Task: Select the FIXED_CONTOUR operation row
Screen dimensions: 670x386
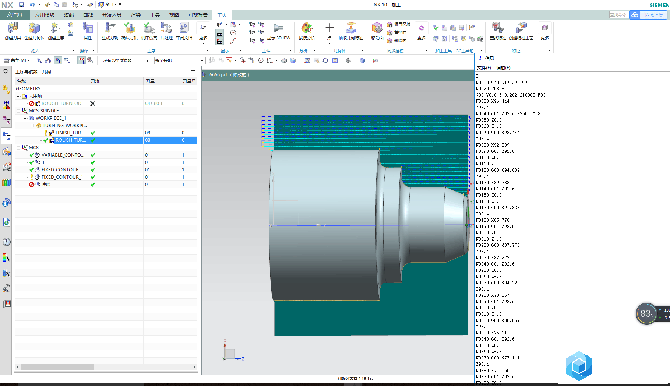Action: click(106, 169)
